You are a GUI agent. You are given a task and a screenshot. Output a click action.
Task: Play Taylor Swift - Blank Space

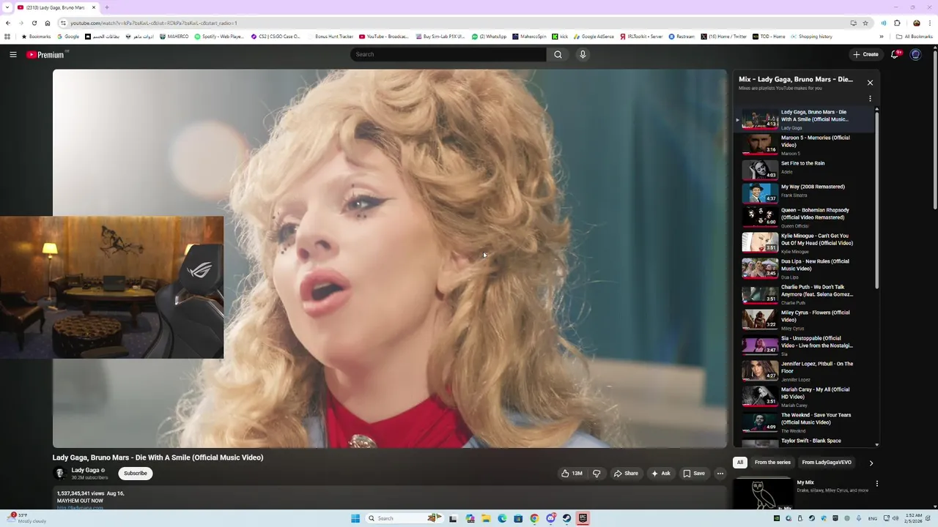[805, 442]
